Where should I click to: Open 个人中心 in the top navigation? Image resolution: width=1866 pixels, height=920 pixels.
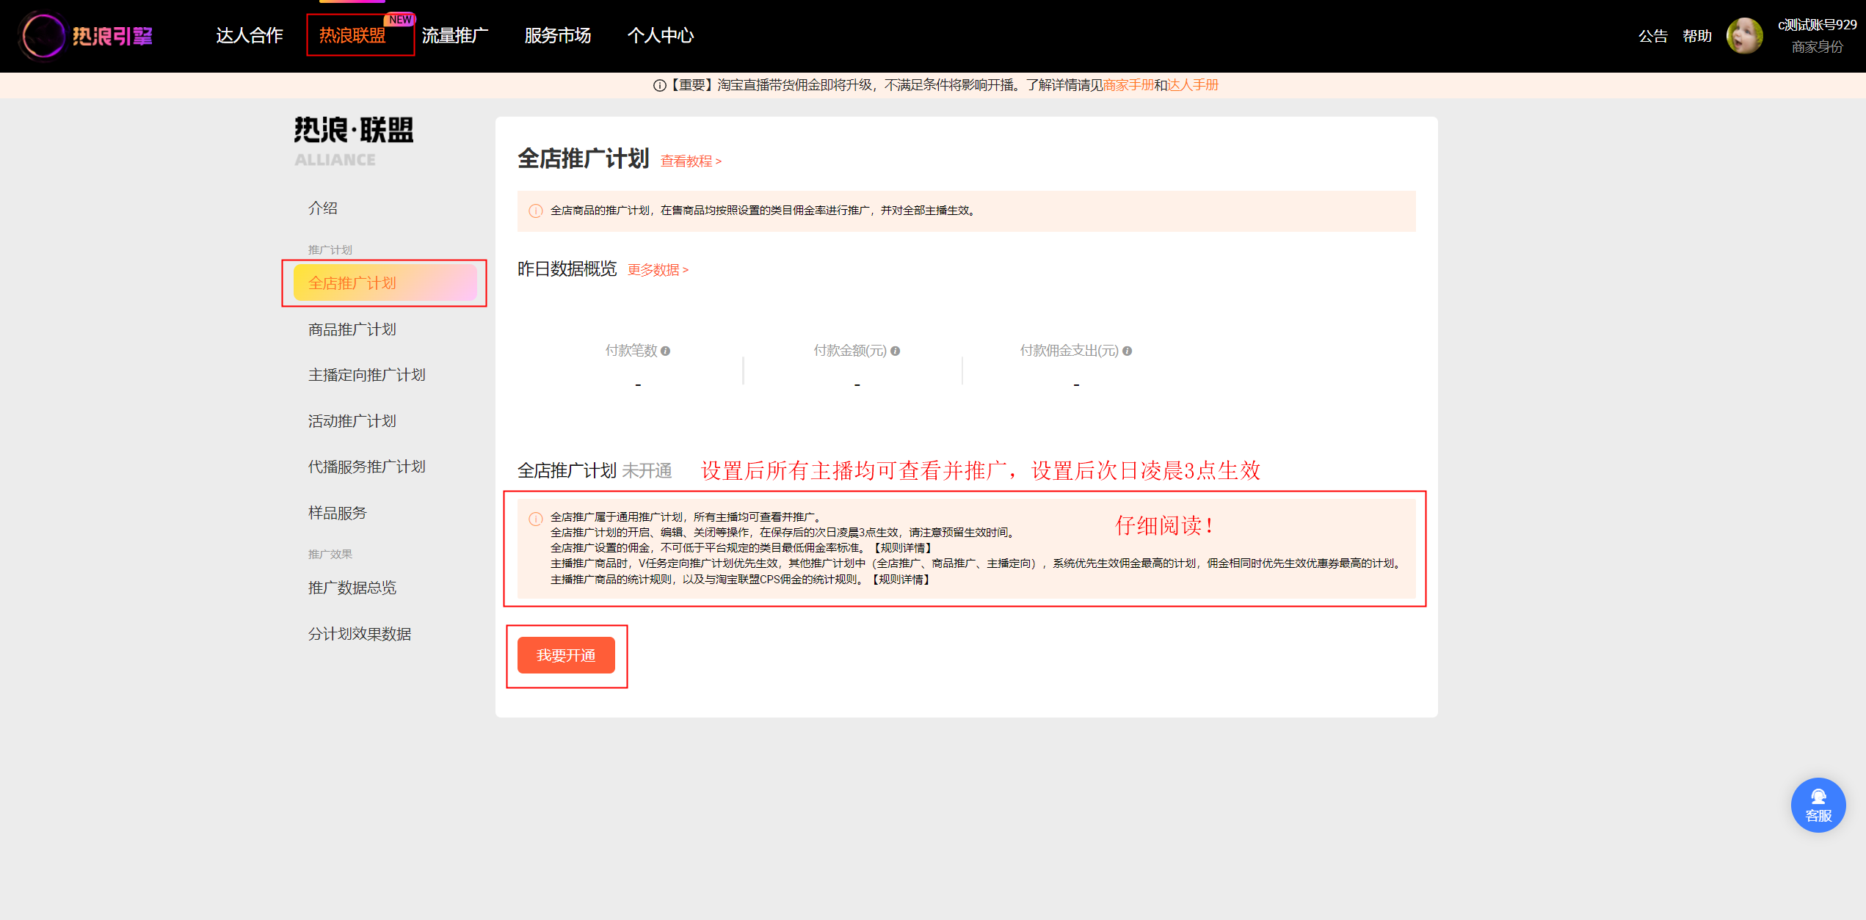click(x=660, y=35)
